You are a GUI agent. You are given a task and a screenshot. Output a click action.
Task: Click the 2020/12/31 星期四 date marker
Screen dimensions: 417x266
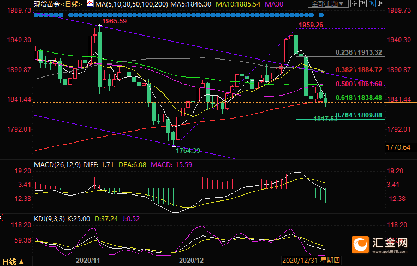[x=311, y=261]
